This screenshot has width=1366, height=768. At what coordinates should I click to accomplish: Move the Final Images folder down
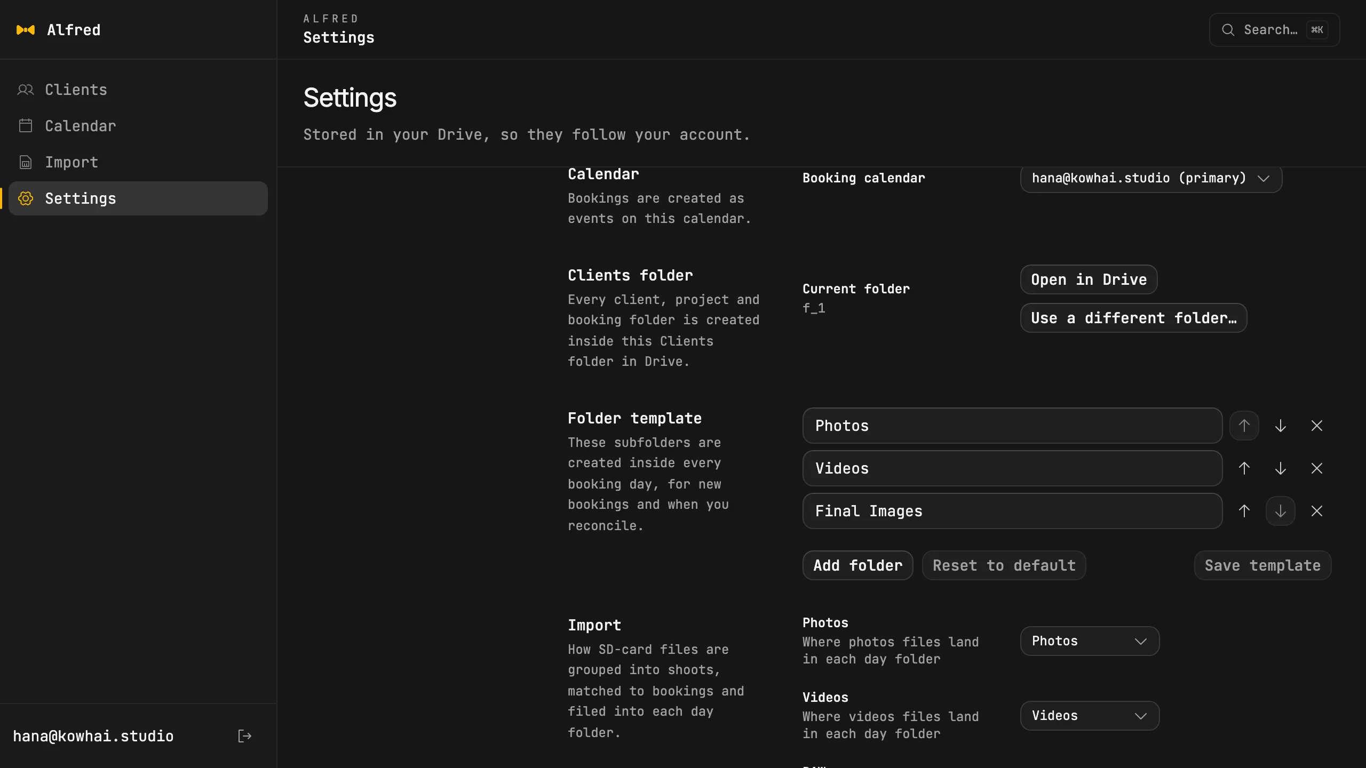[x=1281, y=511]
